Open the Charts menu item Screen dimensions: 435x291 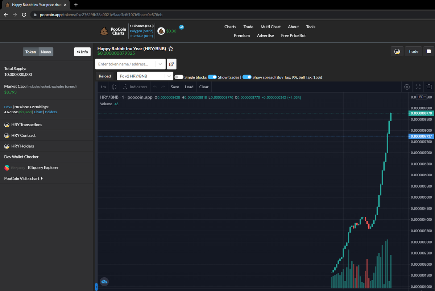coord(230,27)
